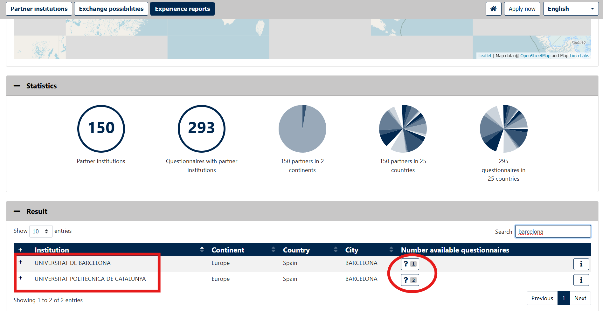This screenshot has height=311, width=603.
Task: Click the 150 partner institutions circle
Action: tap(101, 129)
